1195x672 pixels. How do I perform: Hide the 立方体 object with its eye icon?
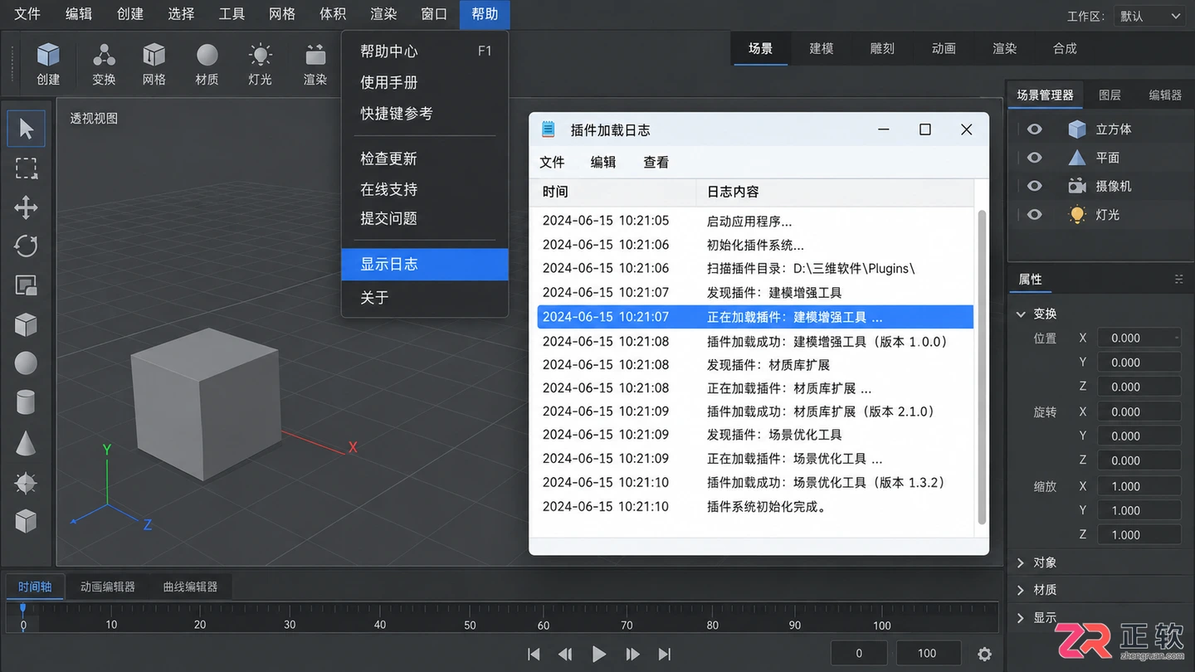pyautogui.click(x=1034, y=129)
